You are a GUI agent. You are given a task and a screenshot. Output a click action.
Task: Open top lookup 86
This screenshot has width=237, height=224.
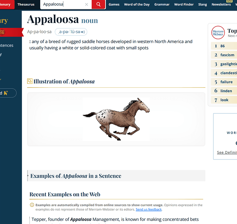click(224, 46)
